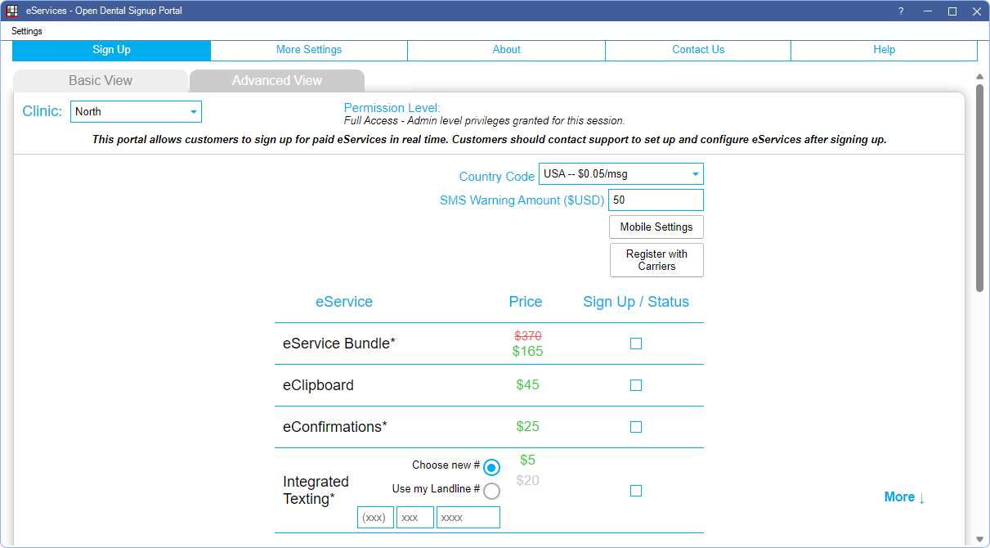This screenshot has height=548, width=990.
Task: Click the middle xxx phone field
Action: (415, 518)
